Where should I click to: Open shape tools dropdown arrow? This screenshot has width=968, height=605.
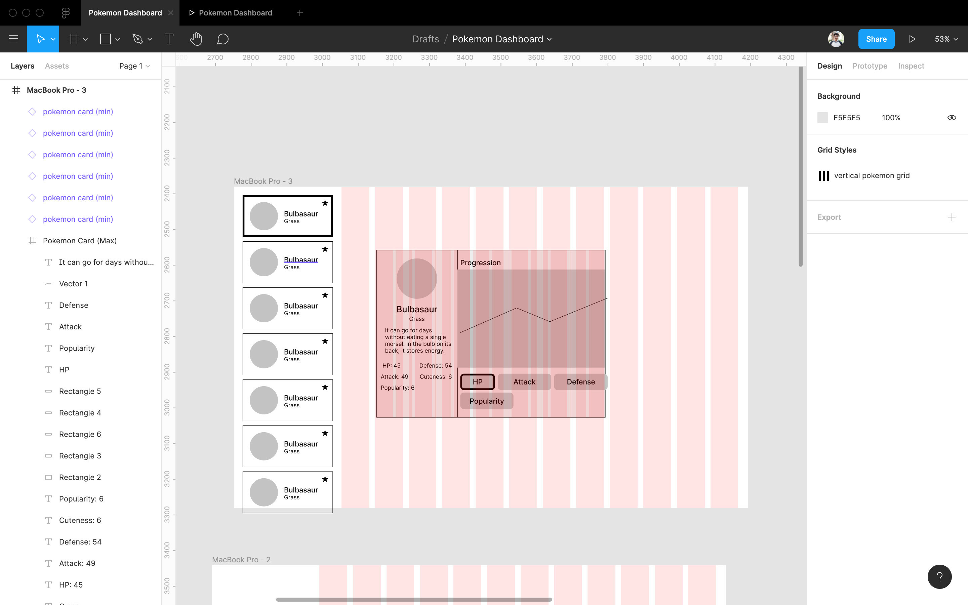(117, 39)
